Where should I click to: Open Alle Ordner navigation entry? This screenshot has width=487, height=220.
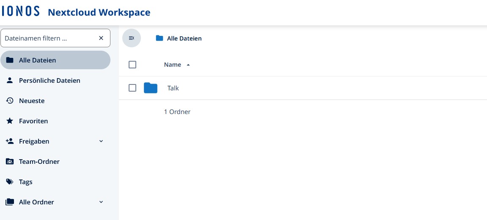click(36, 202)
